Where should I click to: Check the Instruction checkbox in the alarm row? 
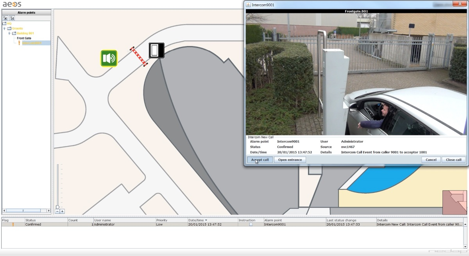click(250, 224)
